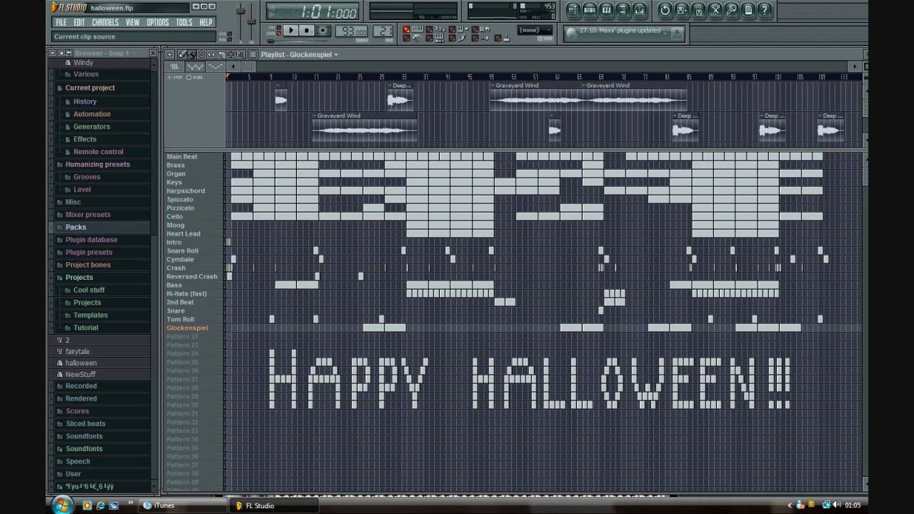
Task: Open the Help question mark icon
Action: [x=764, y=10]
